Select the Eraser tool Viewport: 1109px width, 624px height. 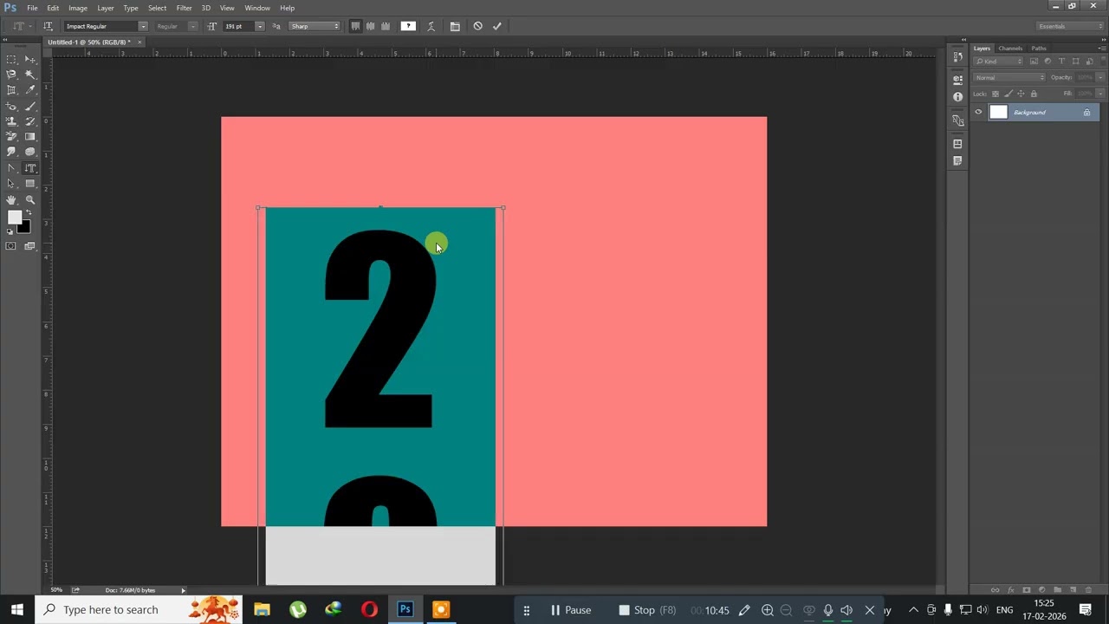click(11, 137)
